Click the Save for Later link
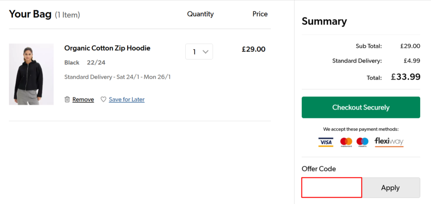431x204 pixels. point(127,99)
